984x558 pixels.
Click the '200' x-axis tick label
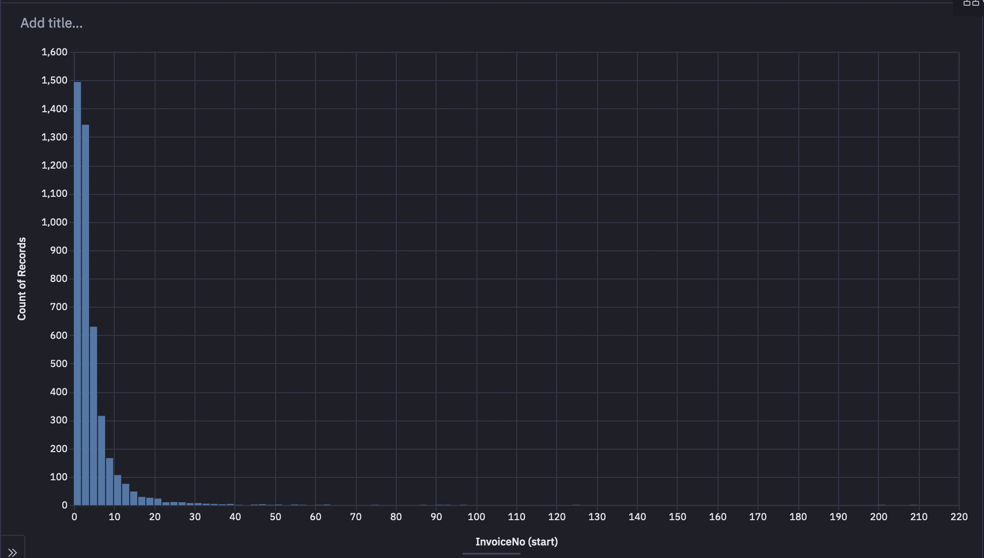pyautogui.click(x=878, y=517)
